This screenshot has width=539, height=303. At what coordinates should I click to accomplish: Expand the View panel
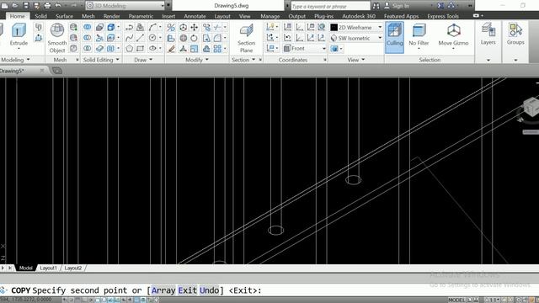(355, 60)
